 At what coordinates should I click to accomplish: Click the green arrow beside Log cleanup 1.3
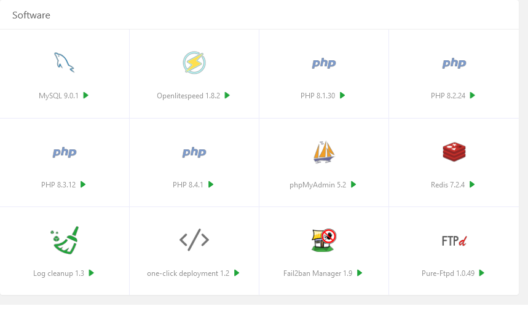91,273
